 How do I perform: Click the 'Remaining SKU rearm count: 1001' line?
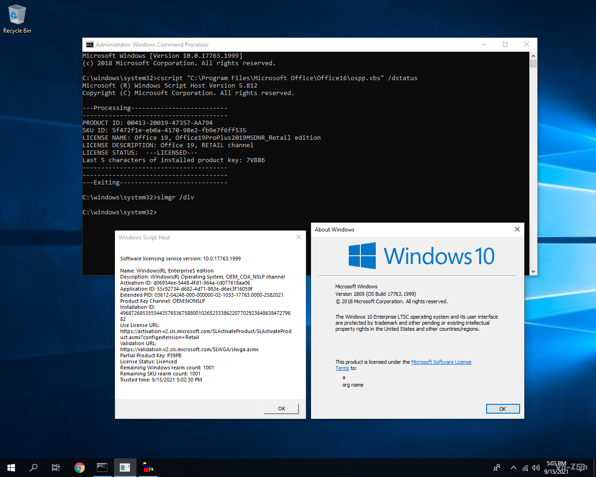[x=160, y=374]
